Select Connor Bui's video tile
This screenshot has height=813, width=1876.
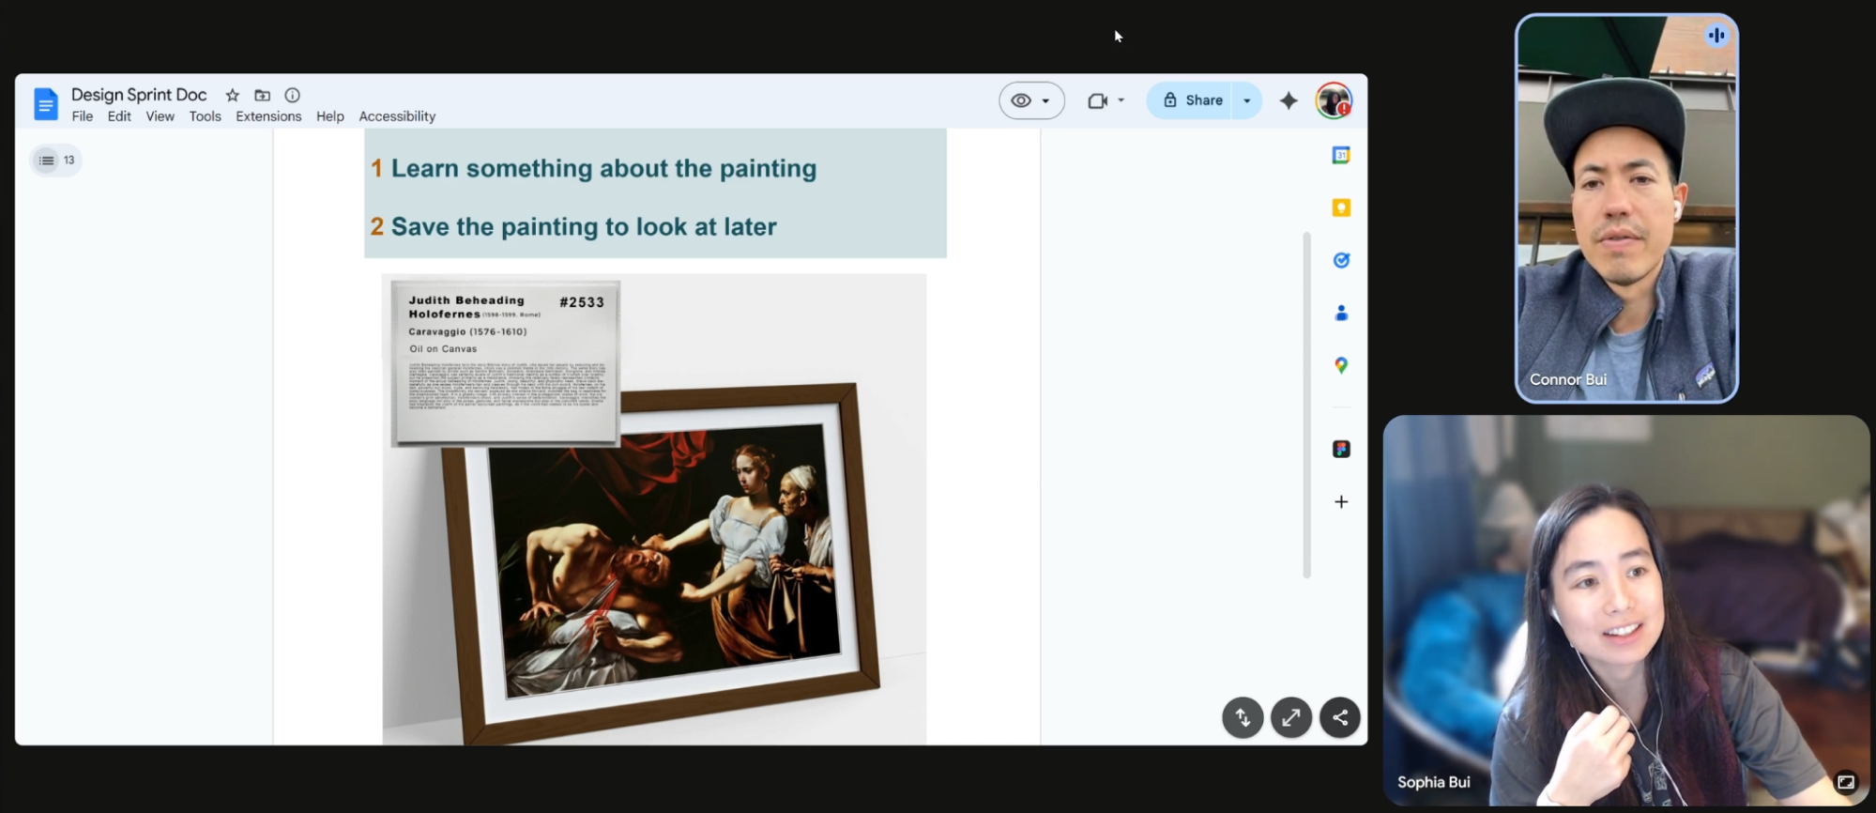tap(1626, 208)
